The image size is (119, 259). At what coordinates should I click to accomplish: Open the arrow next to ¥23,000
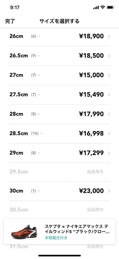click(109, 191)
